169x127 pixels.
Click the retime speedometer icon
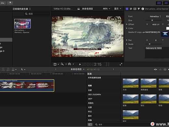pos(70,64)
